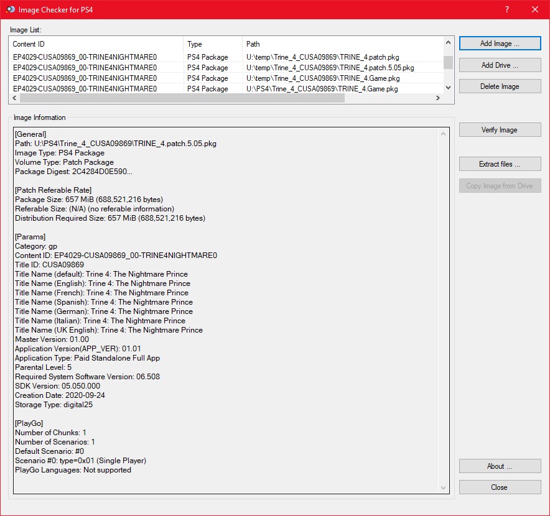
Task: Click the Delete Image button
Action: [x=500, y=86]
